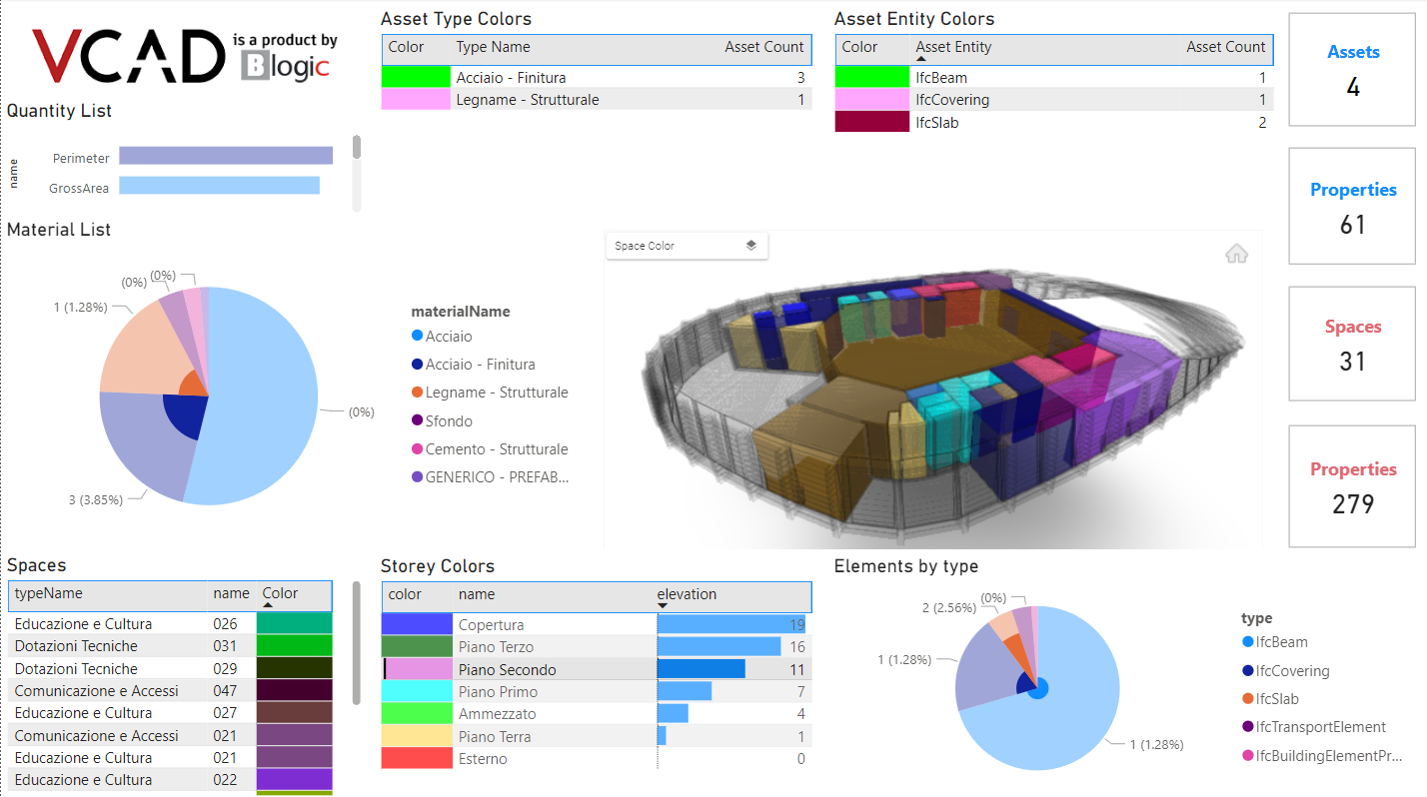Select Educazione e Cultura row 026
Viewport: 1427px width, 797px height.
pyautogui.click(x=170, y=623)
